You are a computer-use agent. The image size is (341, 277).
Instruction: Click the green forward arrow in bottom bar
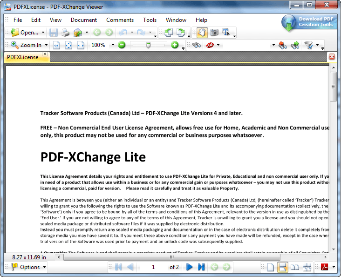[x=226, y=267]
